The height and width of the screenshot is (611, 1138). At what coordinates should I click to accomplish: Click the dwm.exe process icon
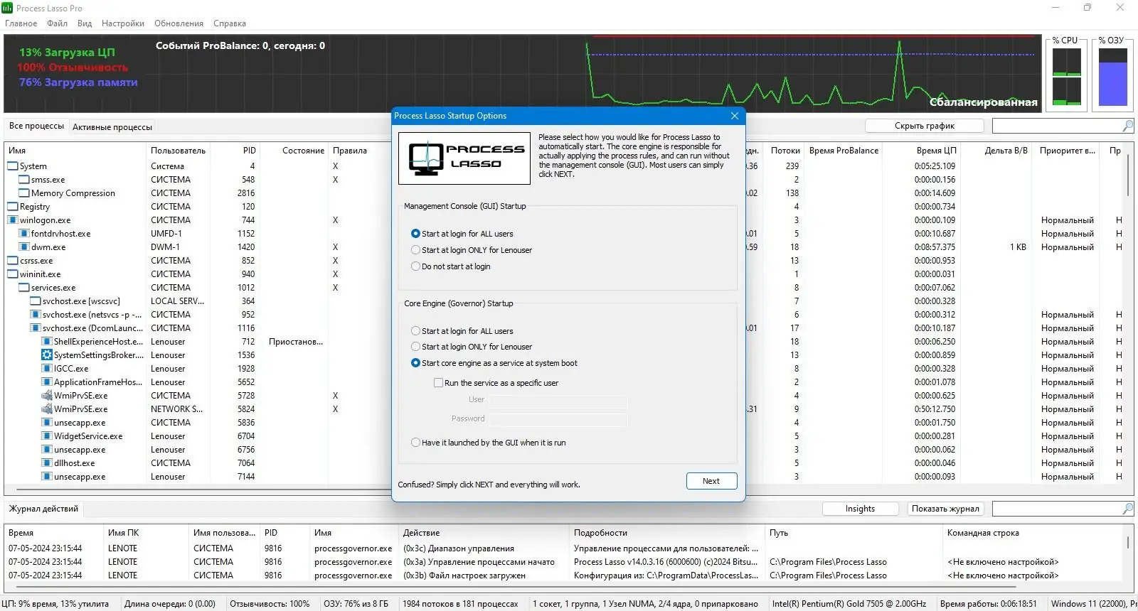pyautogui.click(x=24, y=247)
